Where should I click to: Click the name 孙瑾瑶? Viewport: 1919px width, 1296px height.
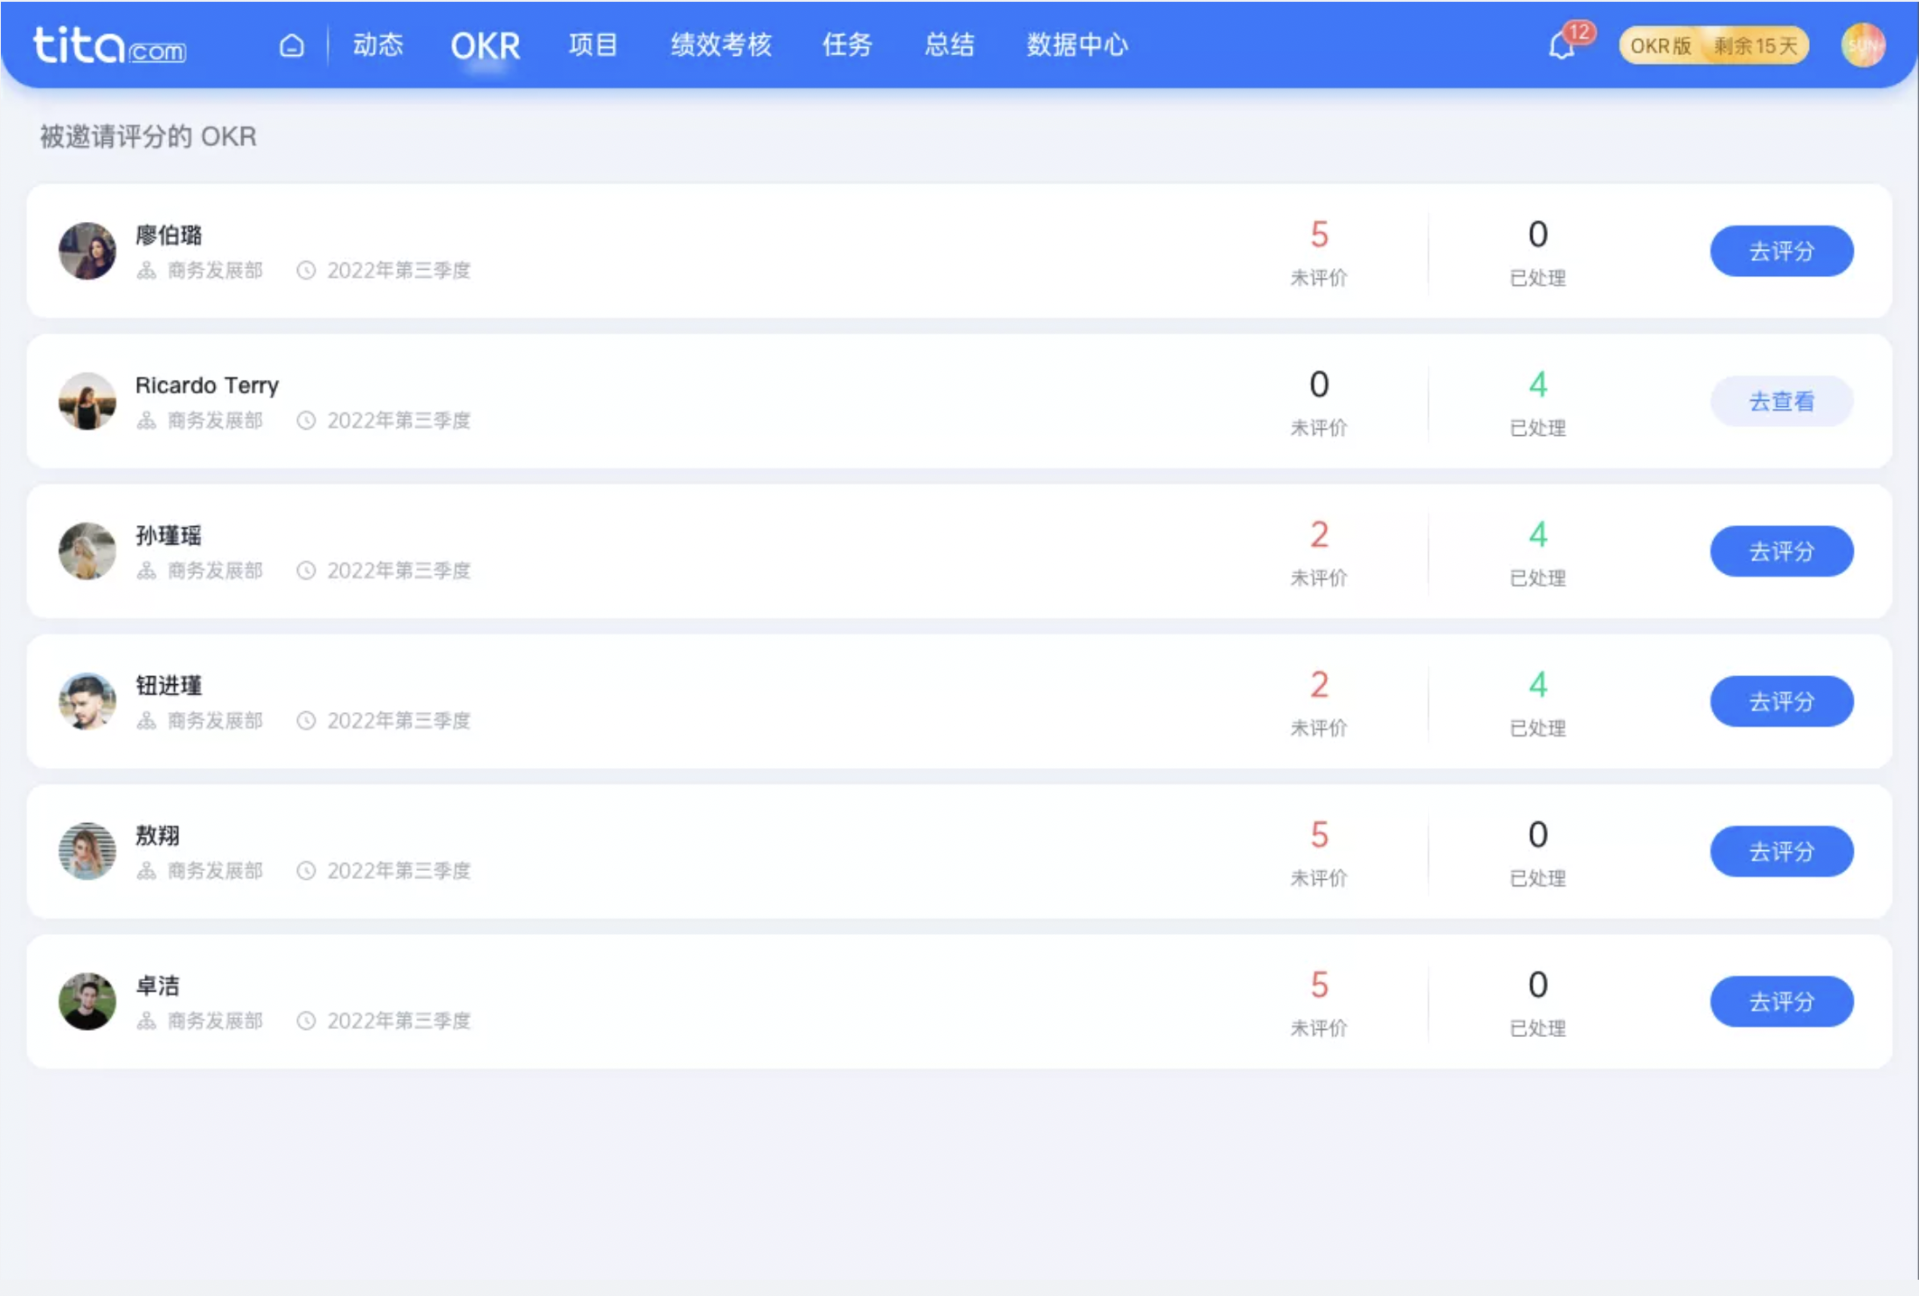[169, 535]
